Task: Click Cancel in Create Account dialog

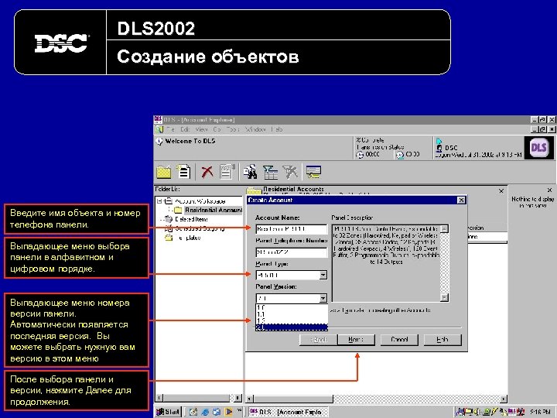Action: (399, 340)
